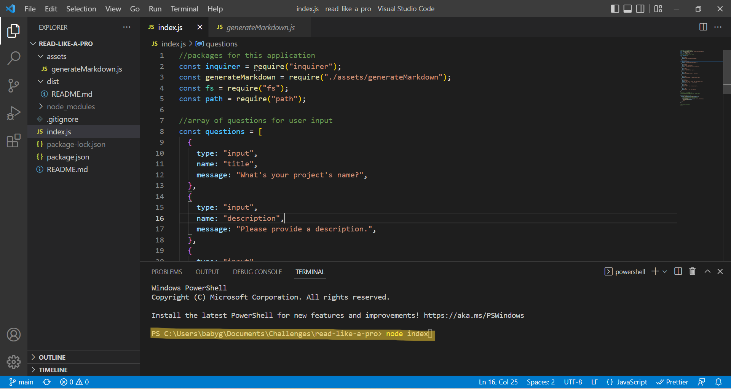Toggle primary side bar visibility
Screen dimensions: 731x389
pyautogui.click(x=615, y=9)
